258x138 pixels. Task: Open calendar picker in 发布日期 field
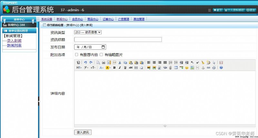(103, 47)
